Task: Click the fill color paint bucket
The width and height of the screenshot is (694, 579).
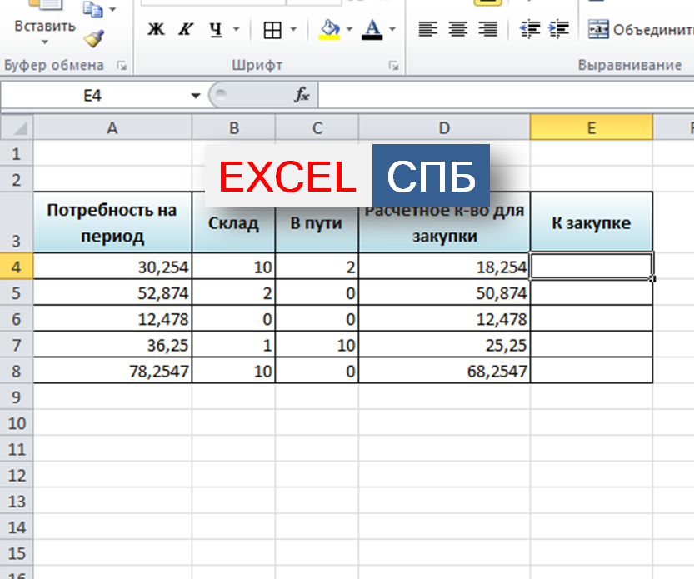Action: 330,30
